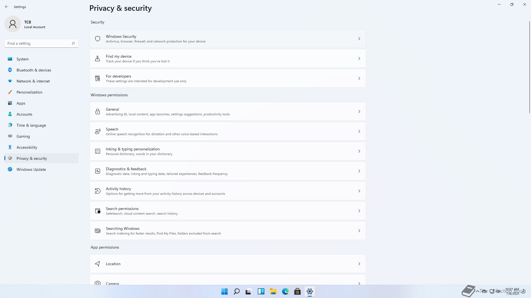Click the back arrow in Settings header
531x298 pixels.
pos(7,7)
